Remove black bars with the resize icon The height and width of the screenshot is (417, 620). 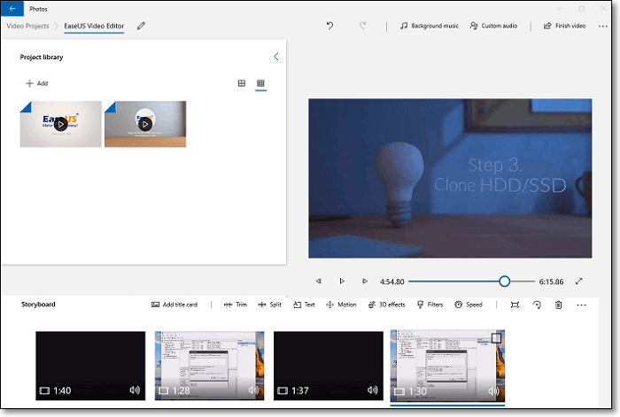pyautogui.click(x=515, y=305)
